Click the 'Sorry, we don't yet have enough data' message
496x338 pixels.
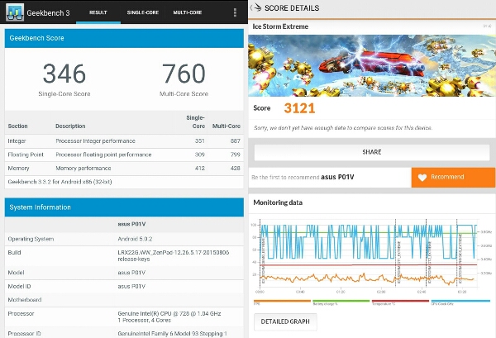coord(343,128)
